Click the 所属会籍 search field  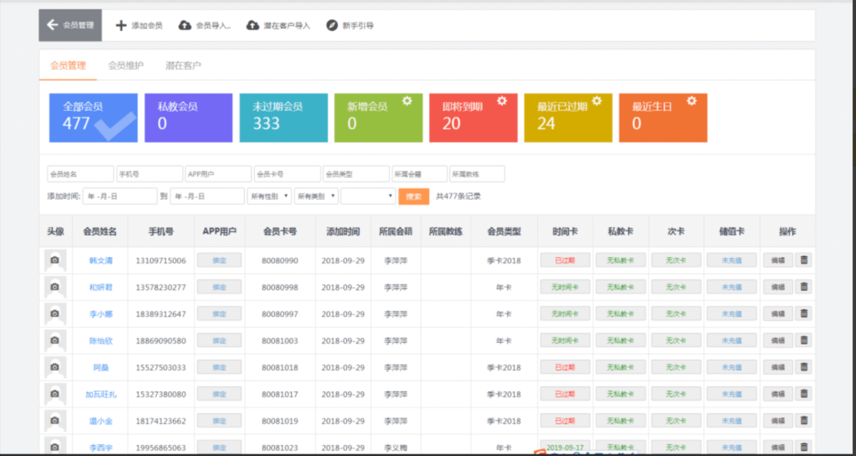point(419,174)
